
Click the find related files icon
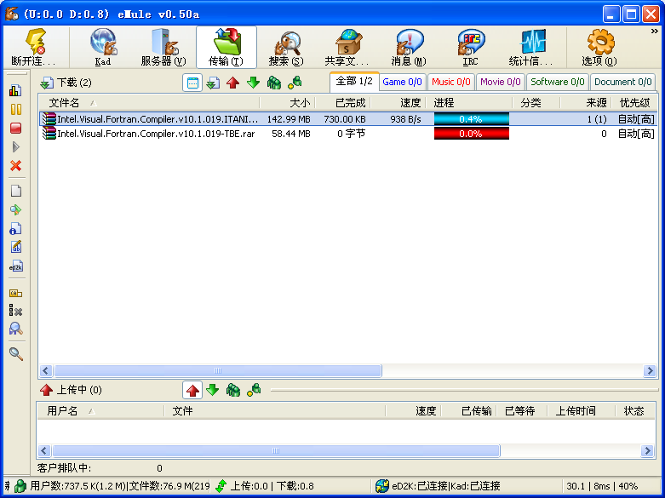click(x=15, y=329)
